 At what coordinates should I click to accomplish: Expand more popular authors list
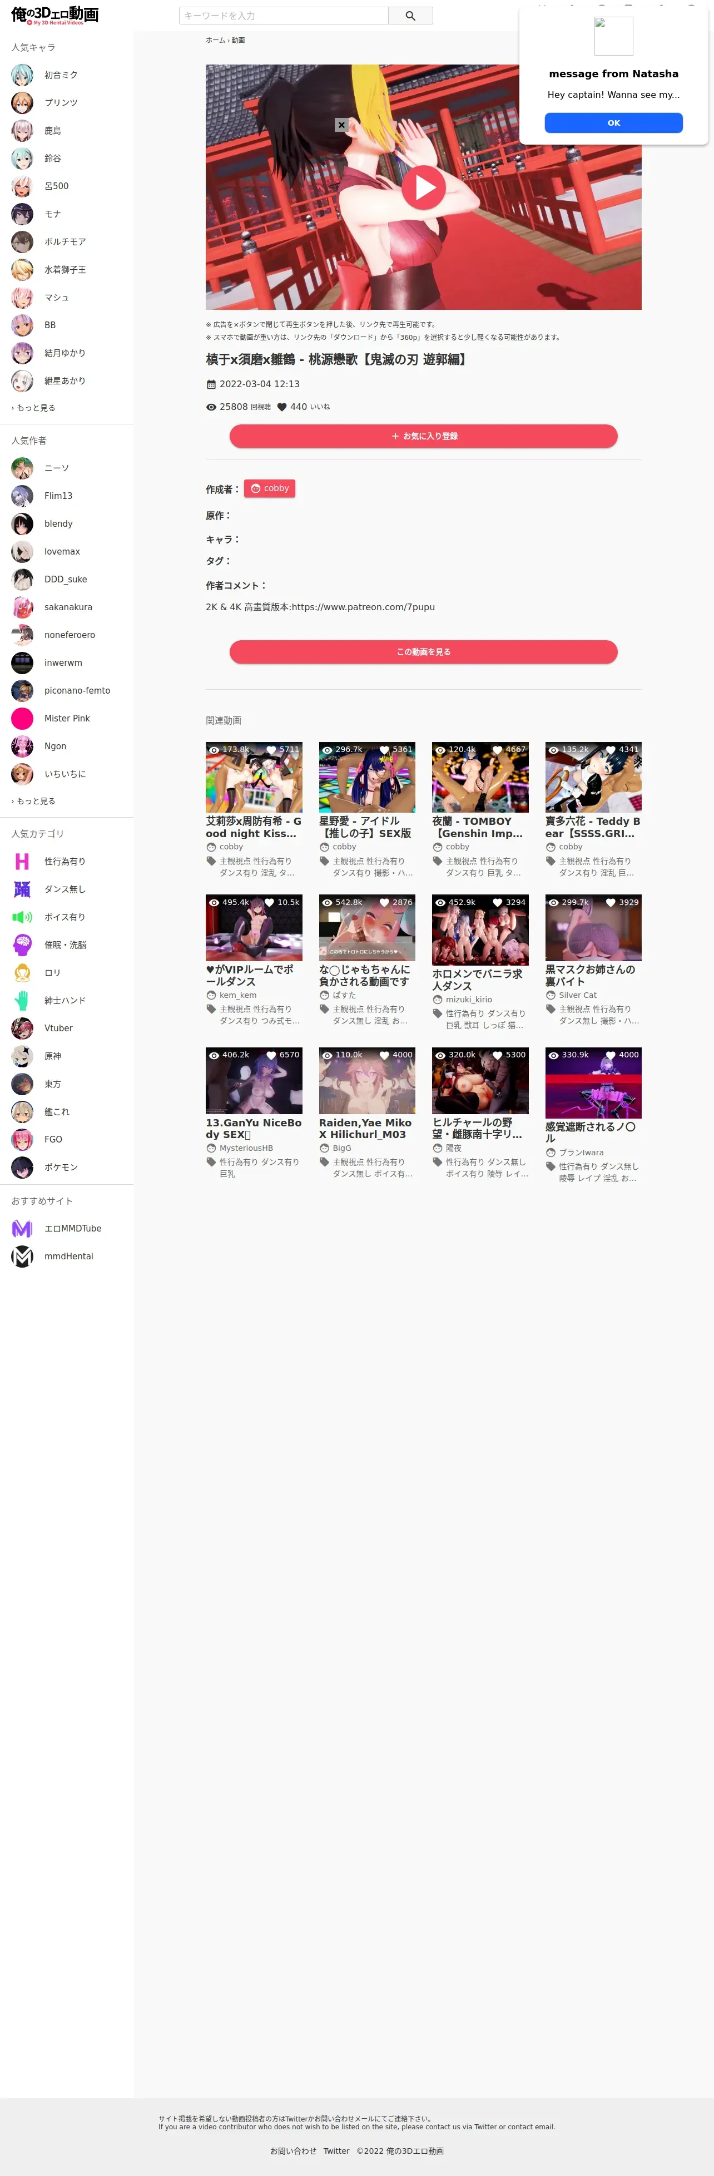(x=33, y=801)
